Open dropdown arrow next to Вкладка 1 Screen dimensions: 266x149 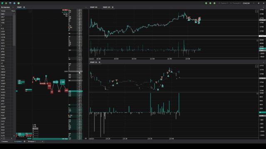click(42, 142)
